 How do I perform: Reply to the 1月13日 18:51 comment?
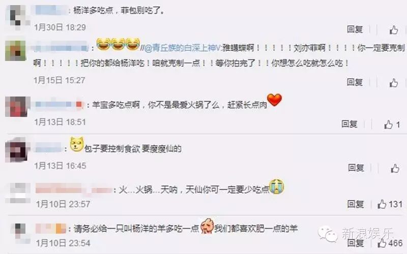coord(349,124)
